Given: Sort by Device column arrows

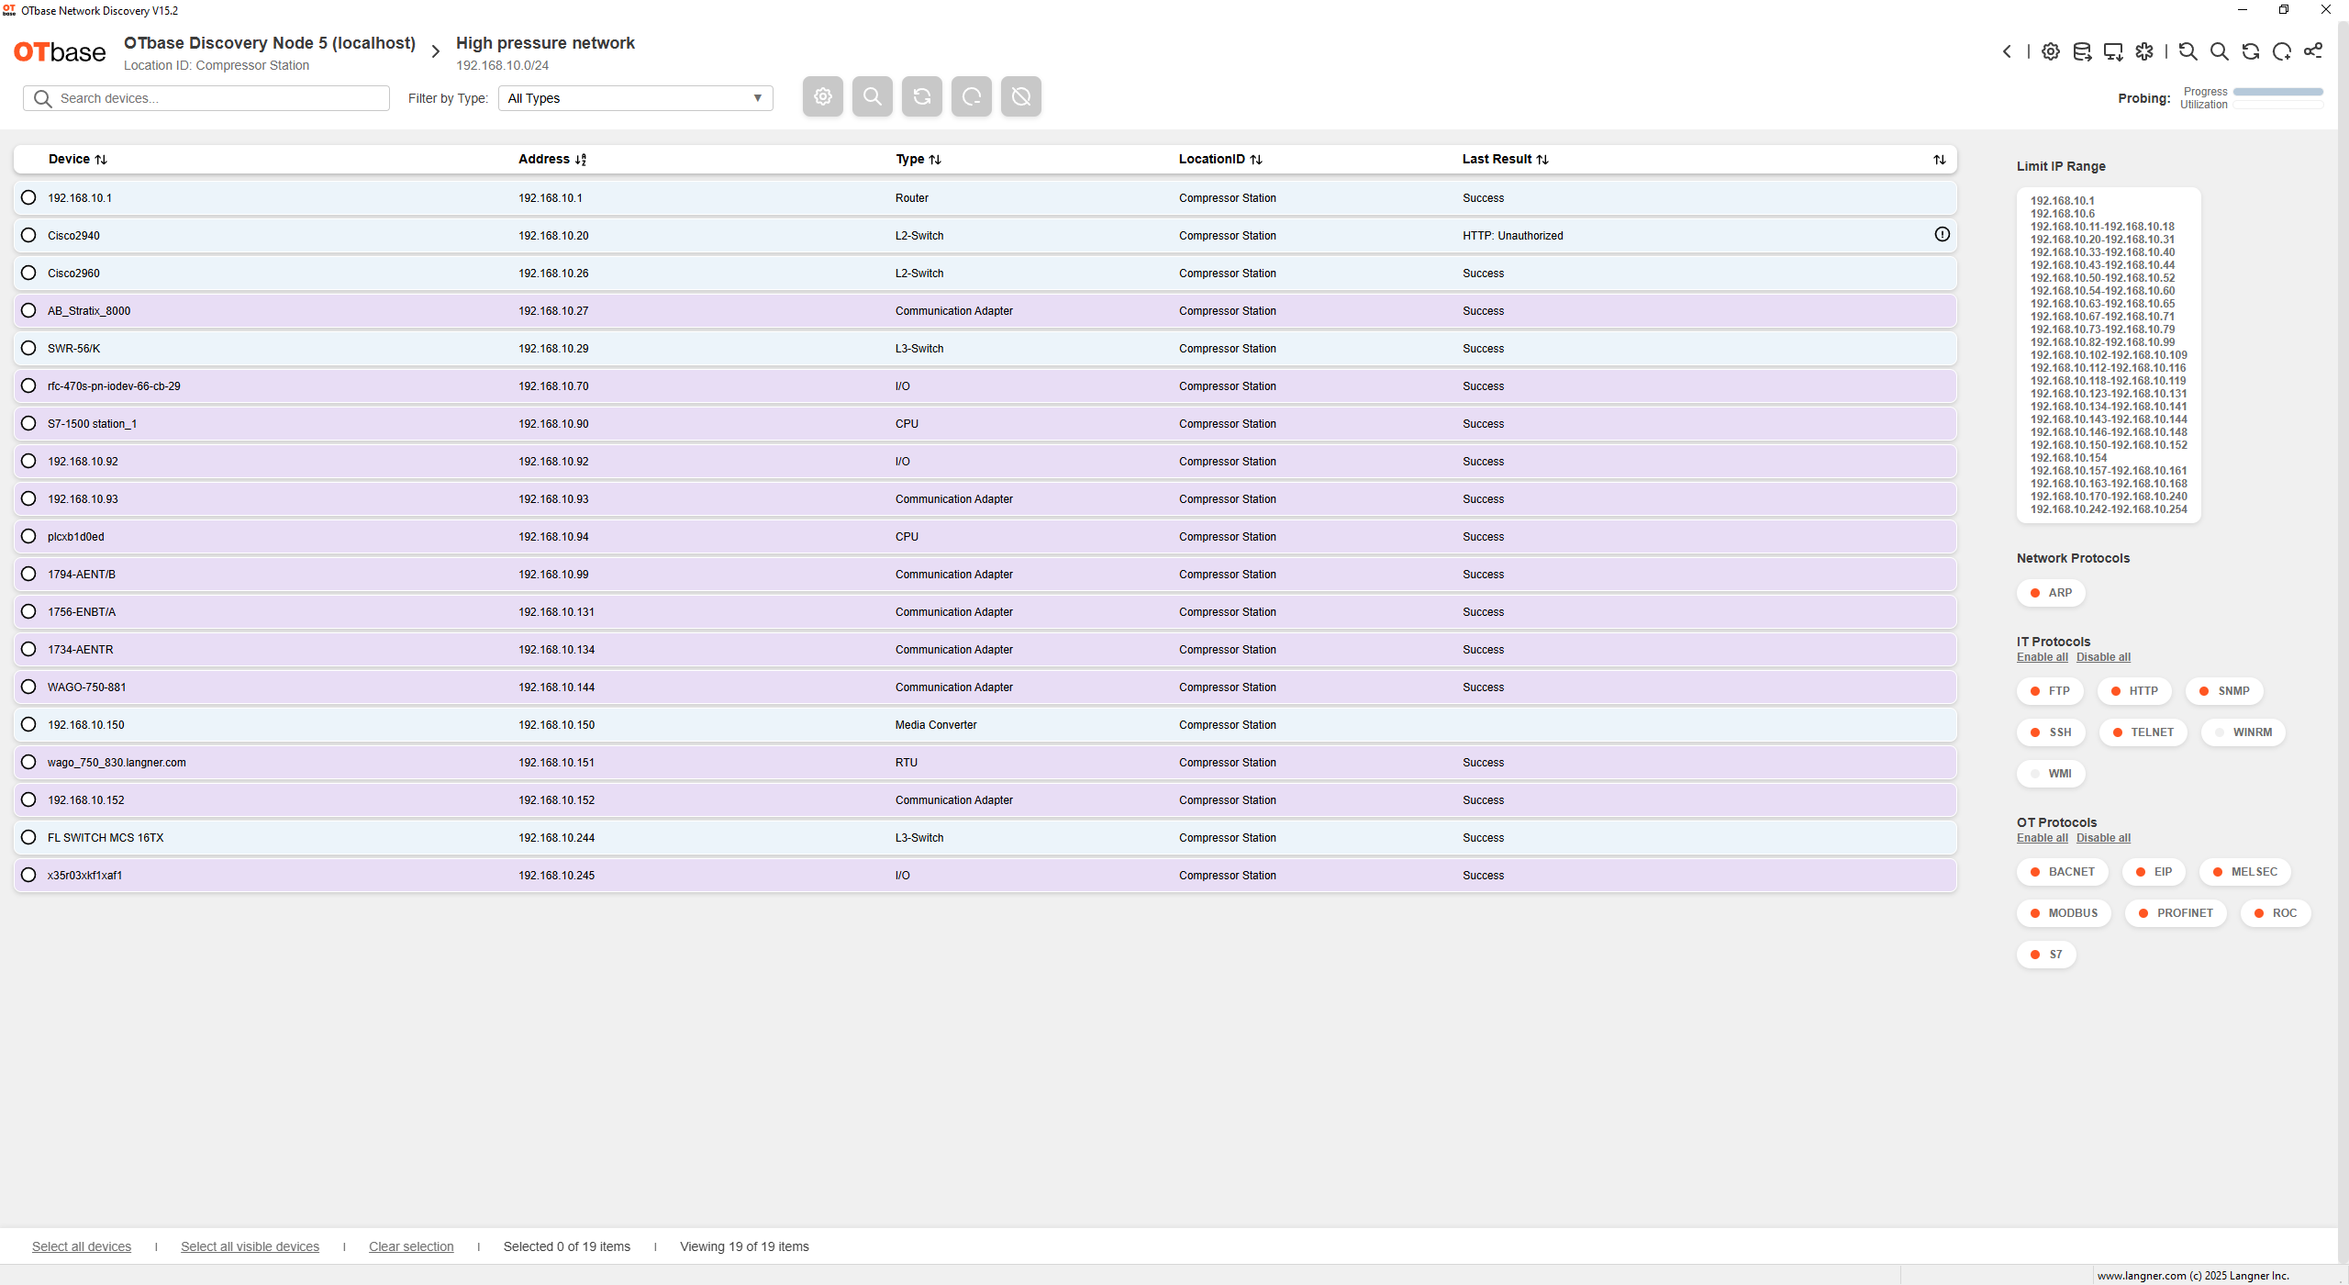Looking at the screenshot, I should [x=101, y=160].
